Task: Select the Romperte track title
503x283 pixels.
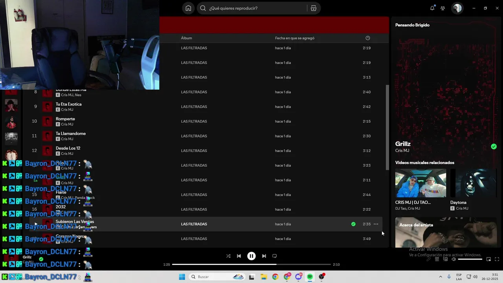Action: (65, 119)
